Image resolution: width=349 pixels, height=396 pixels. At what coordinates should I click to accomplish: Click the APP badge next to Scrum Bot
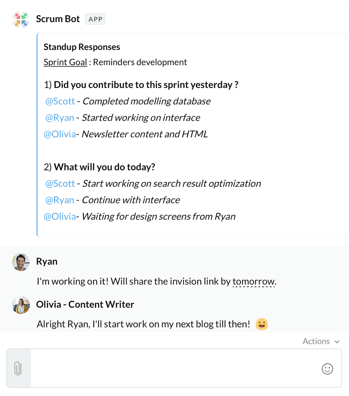[95, 19]
